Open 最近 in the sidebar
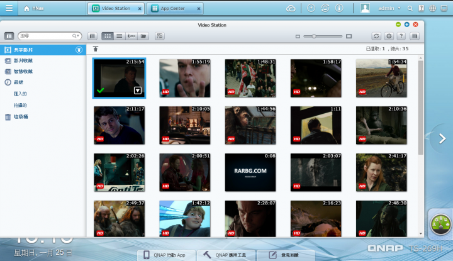Image resolution: width=453 pixels, height=261 pixels. pos(18,82)
